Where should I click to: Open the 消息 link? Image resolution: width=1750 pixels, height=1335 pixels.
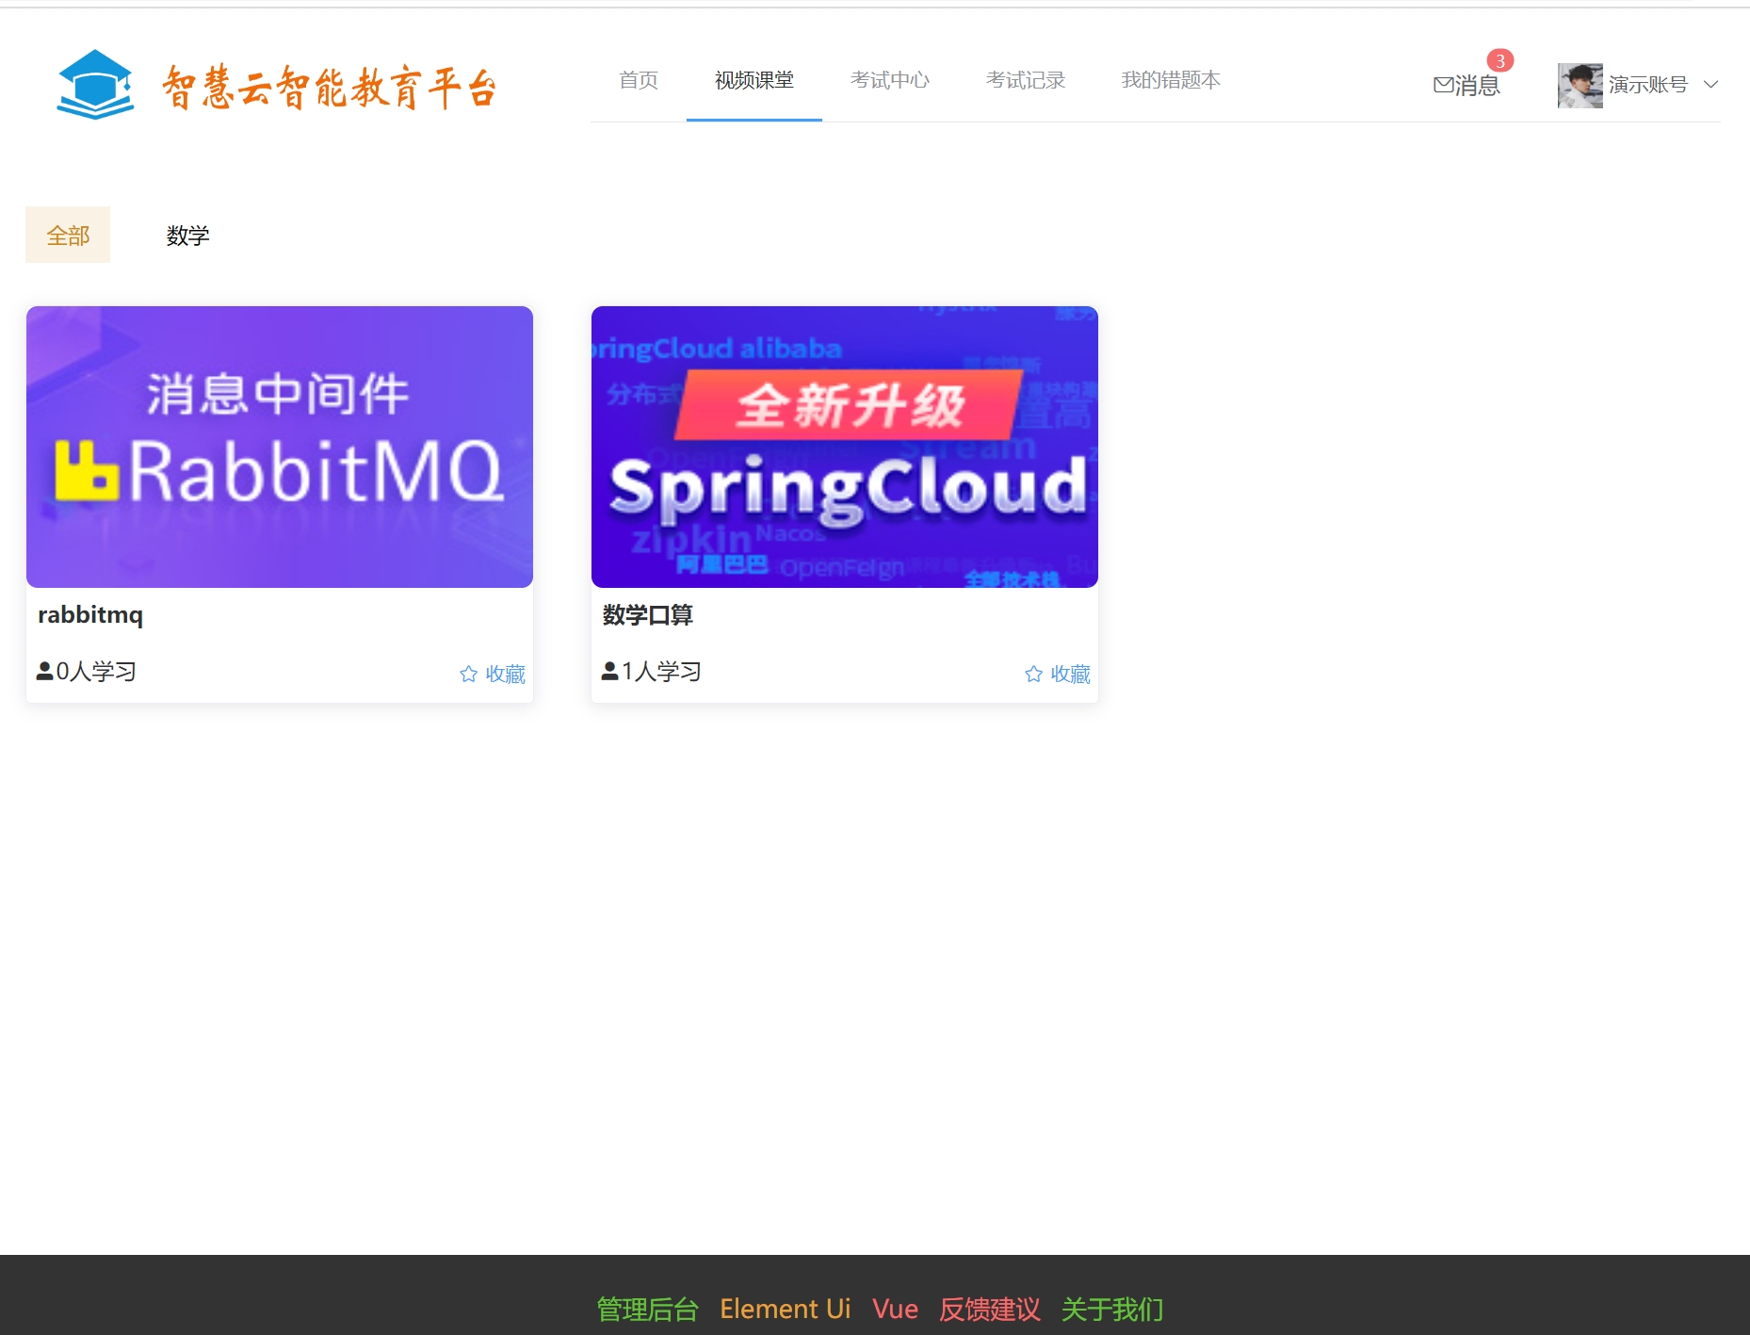1477,86
